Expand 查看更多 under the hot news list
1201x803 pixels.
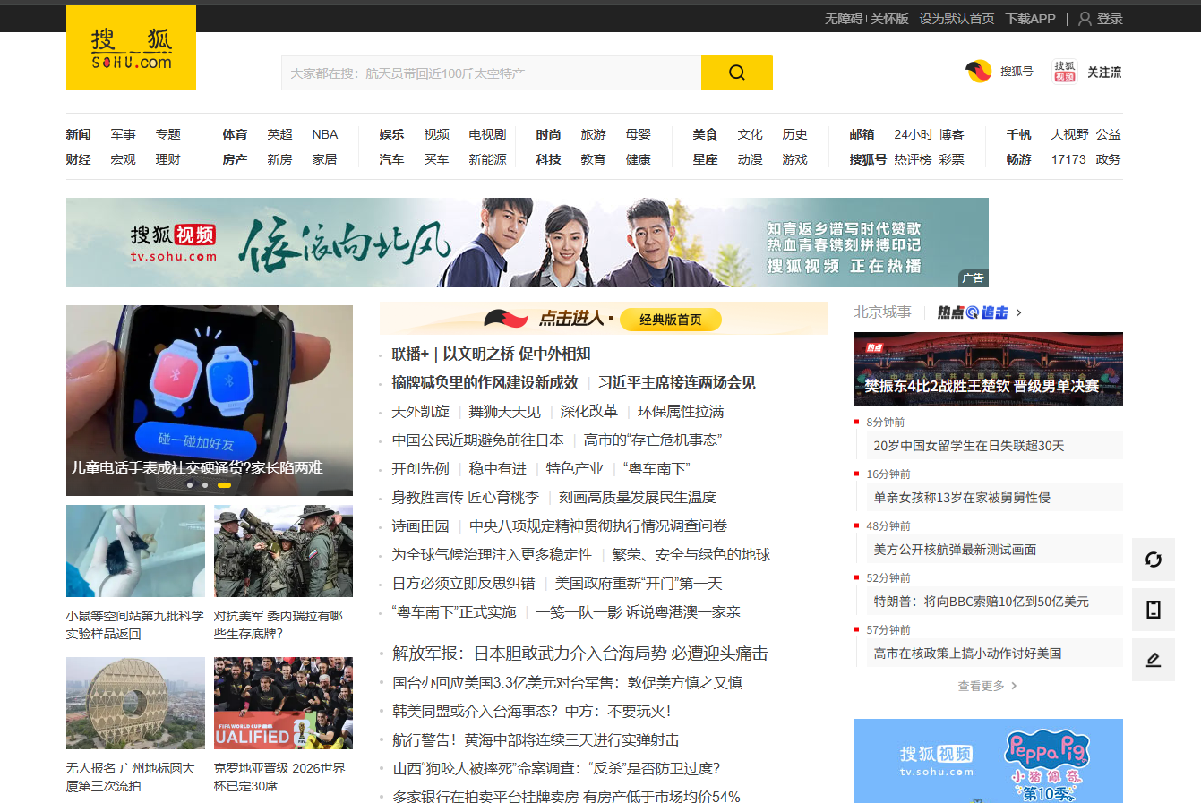[x=988, y=686]
